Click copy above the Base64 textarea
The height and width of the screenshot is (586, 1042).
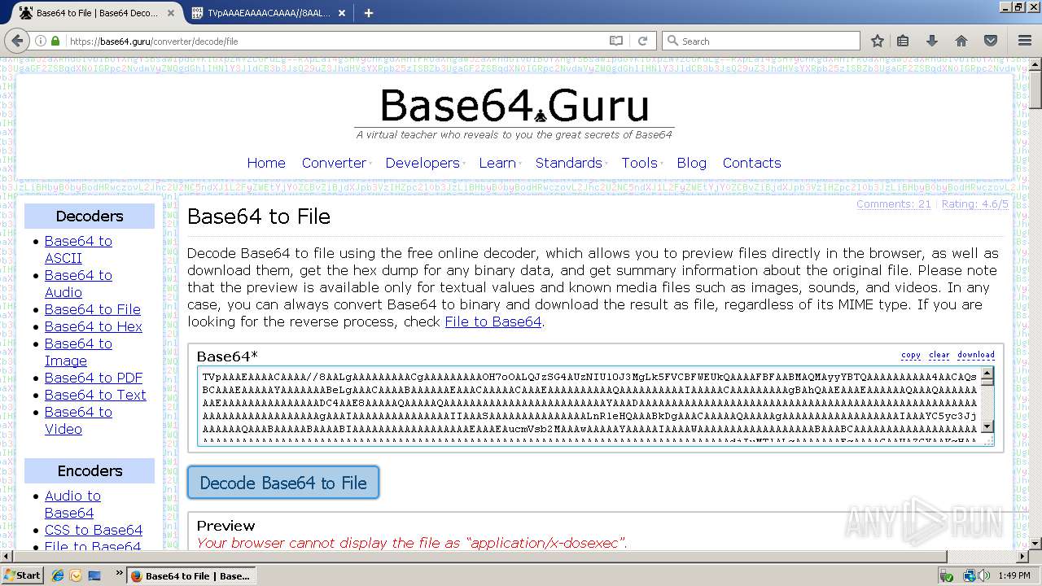tap(911, 355)
